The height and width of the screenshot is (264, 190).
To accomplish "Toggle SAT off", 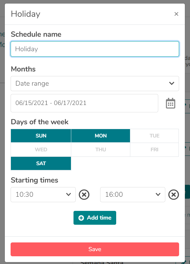I will pyautogui.click(x=41, y=164).
